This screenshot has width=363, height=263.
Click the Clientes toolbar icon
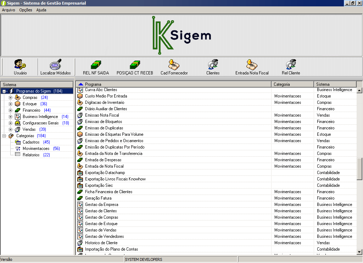(x=213, y=65)
